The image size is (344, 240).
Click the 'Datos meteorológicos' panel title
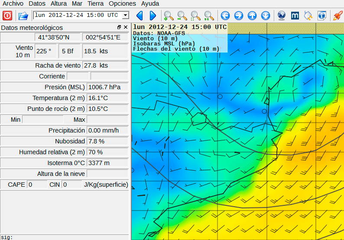pos(32,28)
